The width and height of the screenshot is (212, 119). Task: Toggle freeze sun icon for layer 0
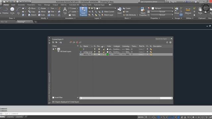click(x=99, y=49)
